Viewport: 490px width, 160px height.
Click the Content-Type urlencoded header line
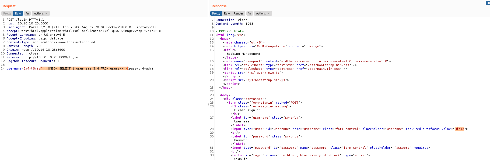click(x=51, y=42)
